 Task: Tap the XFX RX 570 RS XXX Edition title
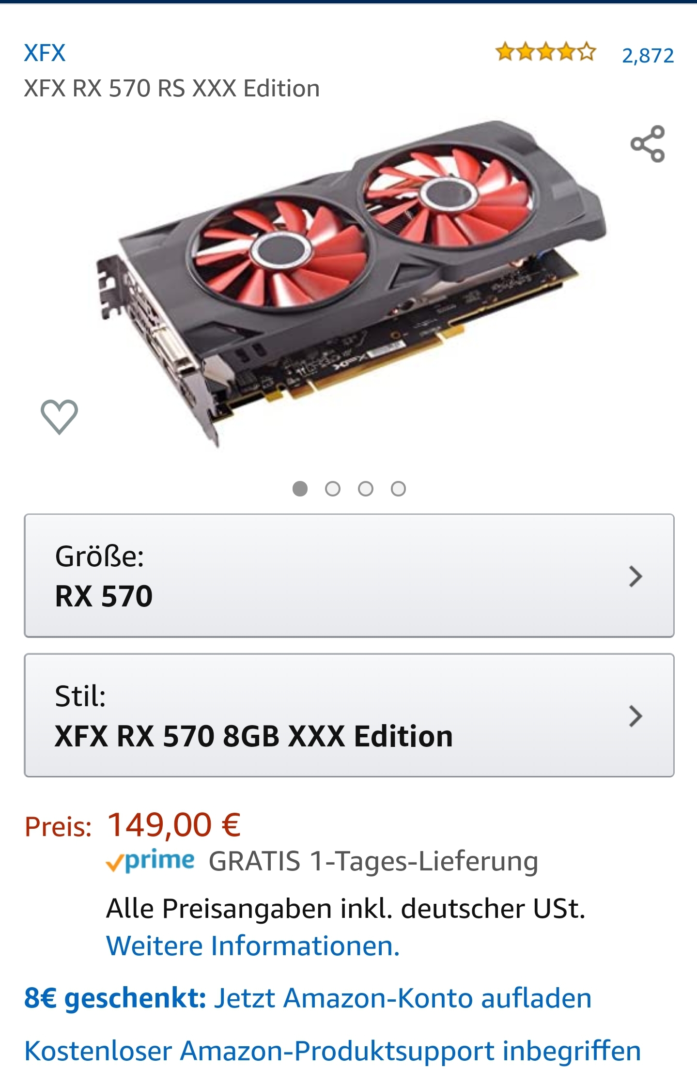click(x=172, y=89)
